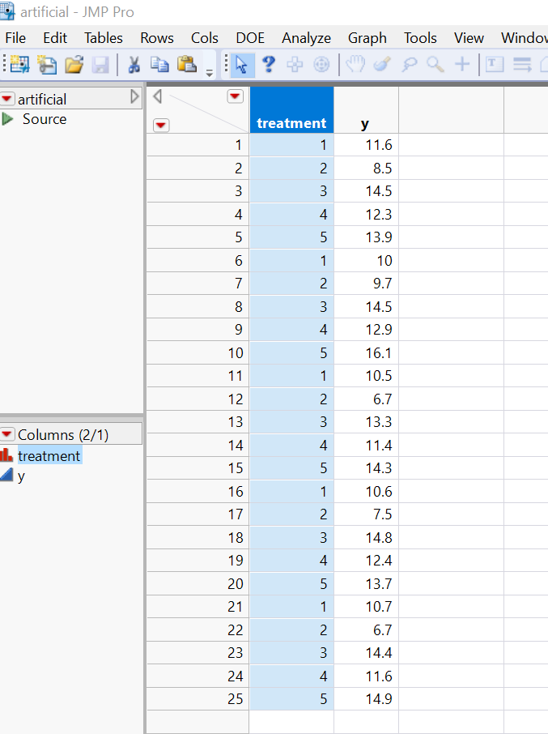
Task: Click the Save floppy disk icon
Action: [x=100, y=65]
